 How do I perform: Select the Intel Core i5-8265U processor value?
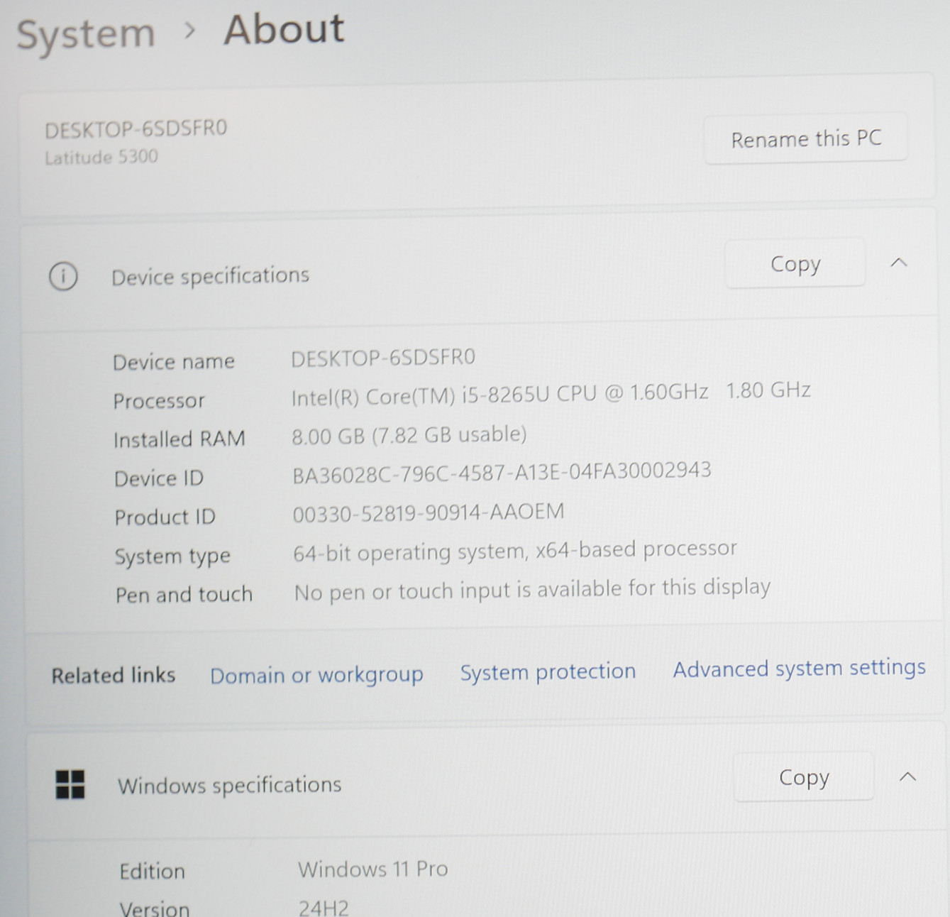point(551,393)
